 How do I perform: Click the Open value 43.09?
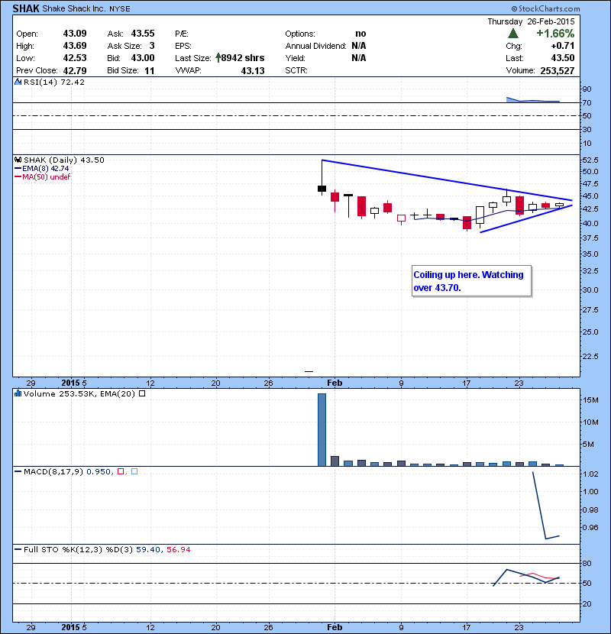75,33
